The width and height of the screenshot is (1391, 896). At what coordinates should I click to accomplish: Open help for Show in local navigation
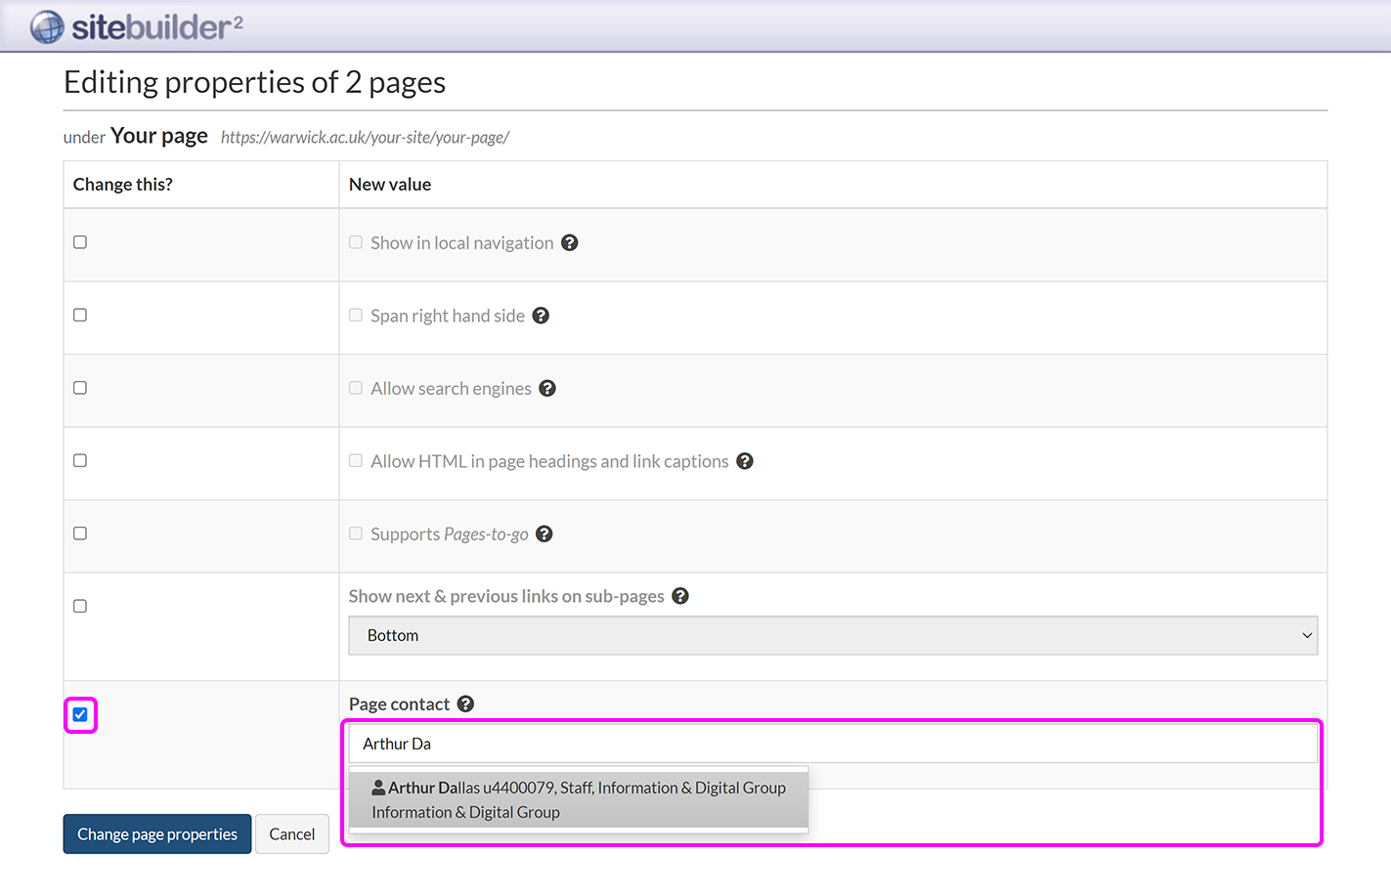[570, 242]
